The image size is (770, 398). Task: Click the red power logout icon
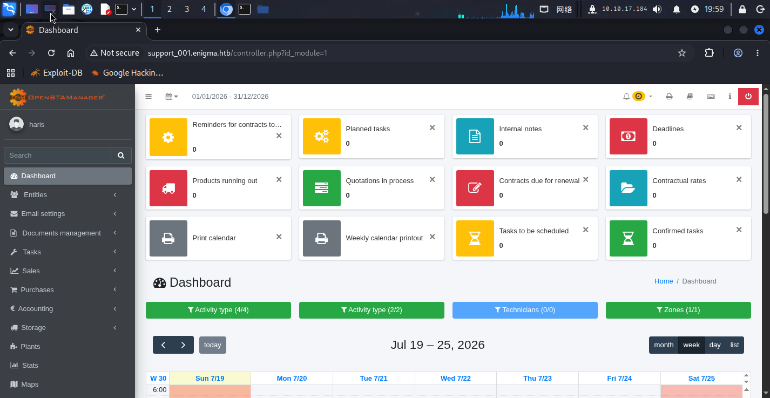748,96
